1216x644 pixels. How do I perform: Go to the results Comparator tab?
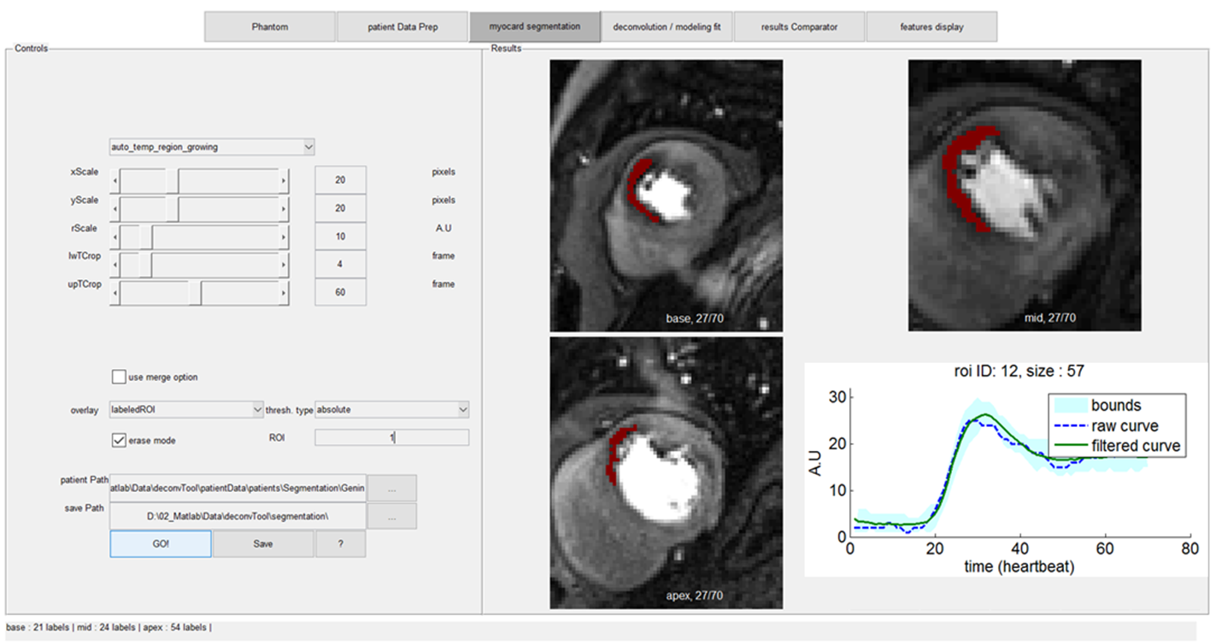pyautogui.click(x=799, y=26)
